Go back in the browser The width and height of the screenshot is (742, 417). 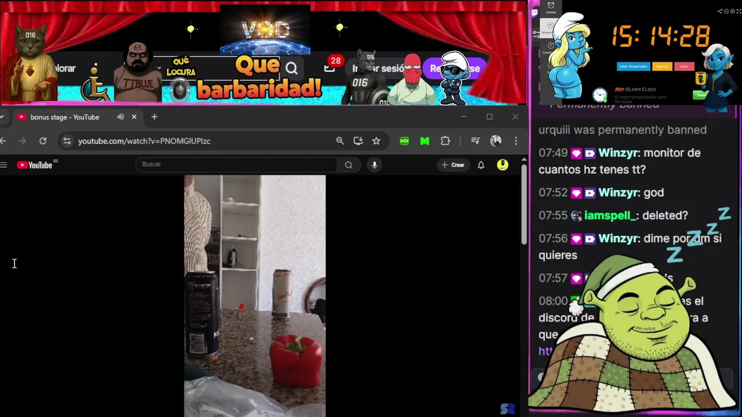3,141
